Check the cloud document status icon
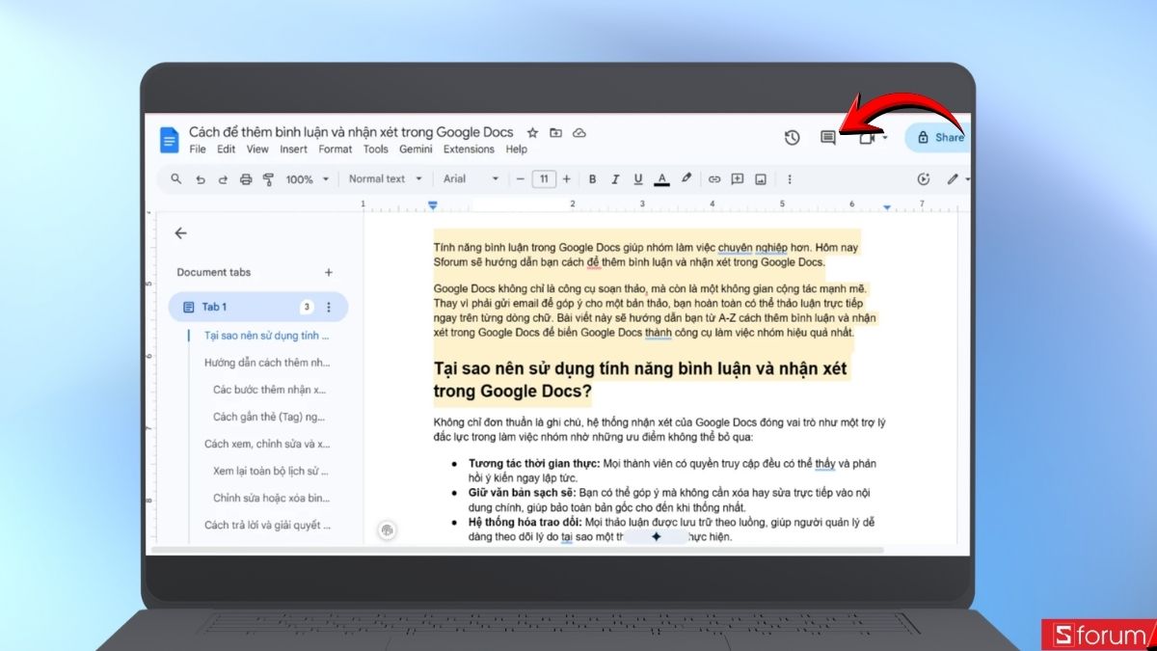1157x651 pixels. tap(578, 132)
